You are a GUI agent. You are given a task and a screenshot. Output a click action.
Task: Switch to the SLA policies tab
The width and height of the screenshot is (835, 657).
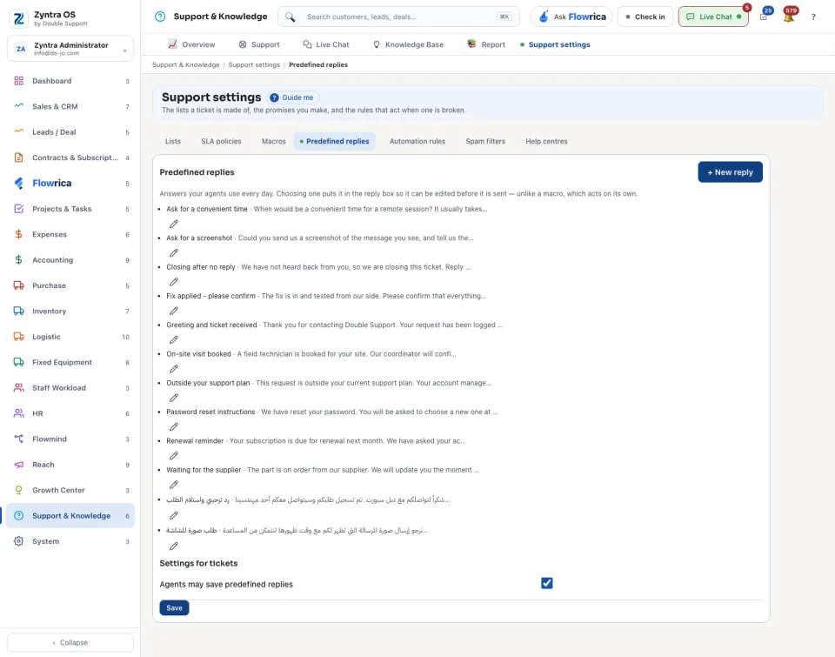tap(221, 141)
